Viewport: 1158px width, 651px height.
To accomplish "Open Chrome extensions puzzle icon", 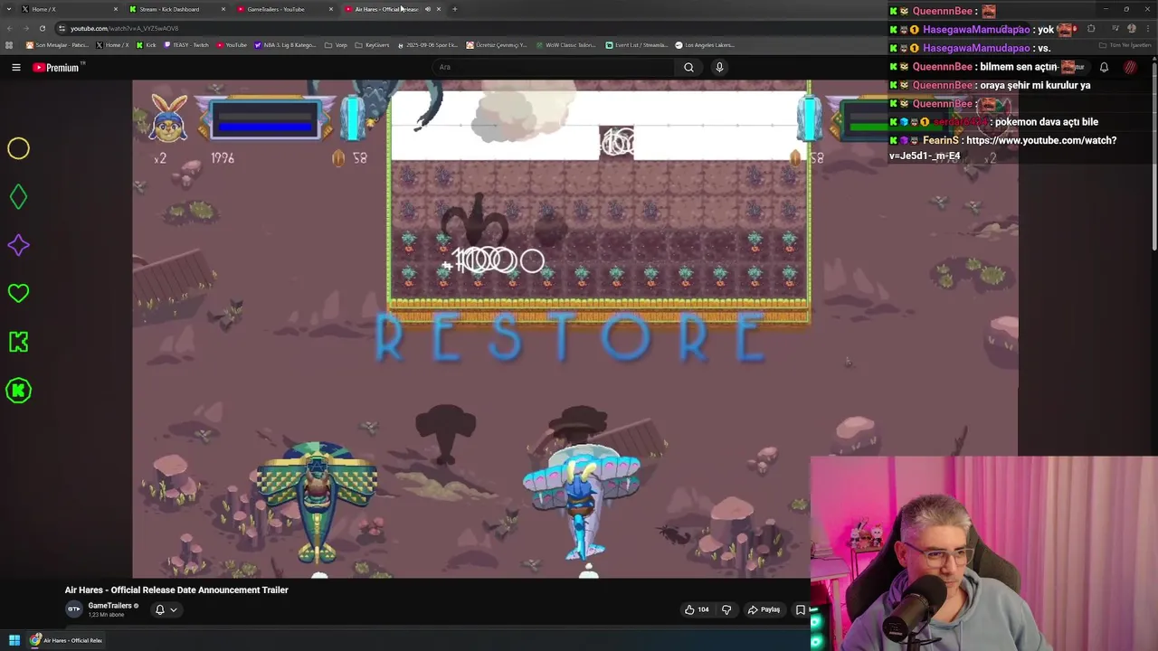I will (x=1091, y=28).
